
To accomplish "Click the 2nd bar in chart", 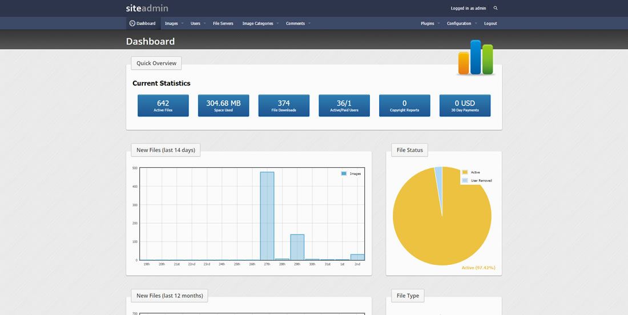I will click(x=357, y=257).
